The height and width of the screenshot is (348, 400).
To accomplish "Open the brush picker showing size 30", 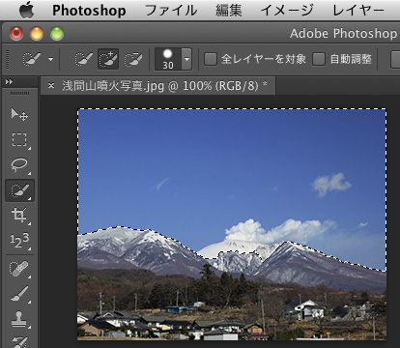I will [173, 59].
